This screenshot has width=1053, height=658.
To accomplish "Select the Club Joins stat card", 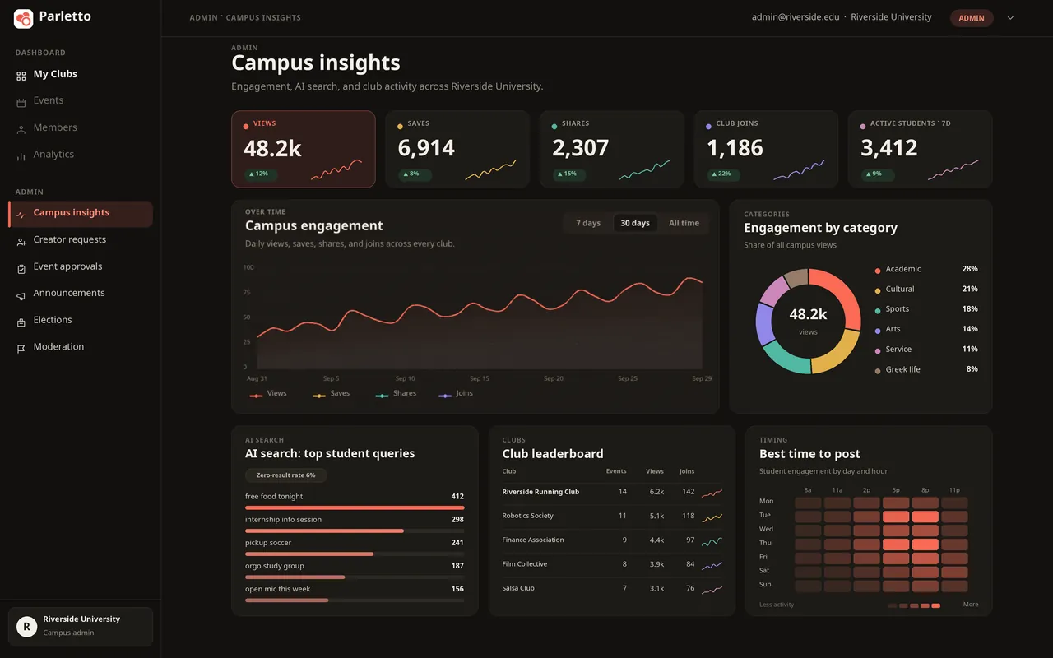I will [x=766, y=150].
